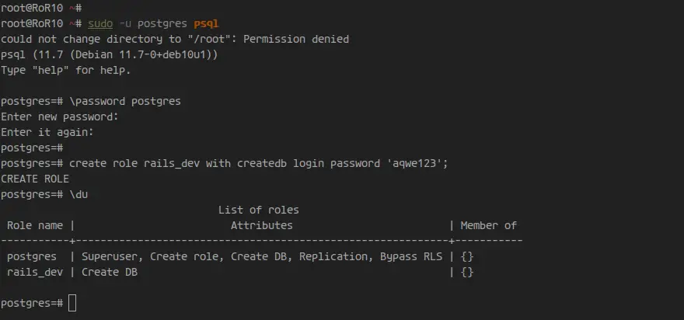Viewport: 684px width, 320px height.
Task: Click the terminal cursor block at the last prompt
Action: click(72, 303)
